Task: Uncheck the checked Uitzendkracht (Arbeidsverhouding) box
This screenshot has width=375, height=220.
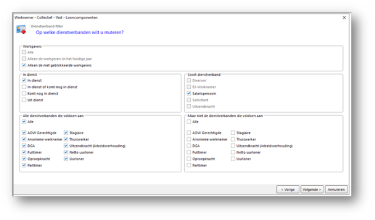Action: coord(66,145)
